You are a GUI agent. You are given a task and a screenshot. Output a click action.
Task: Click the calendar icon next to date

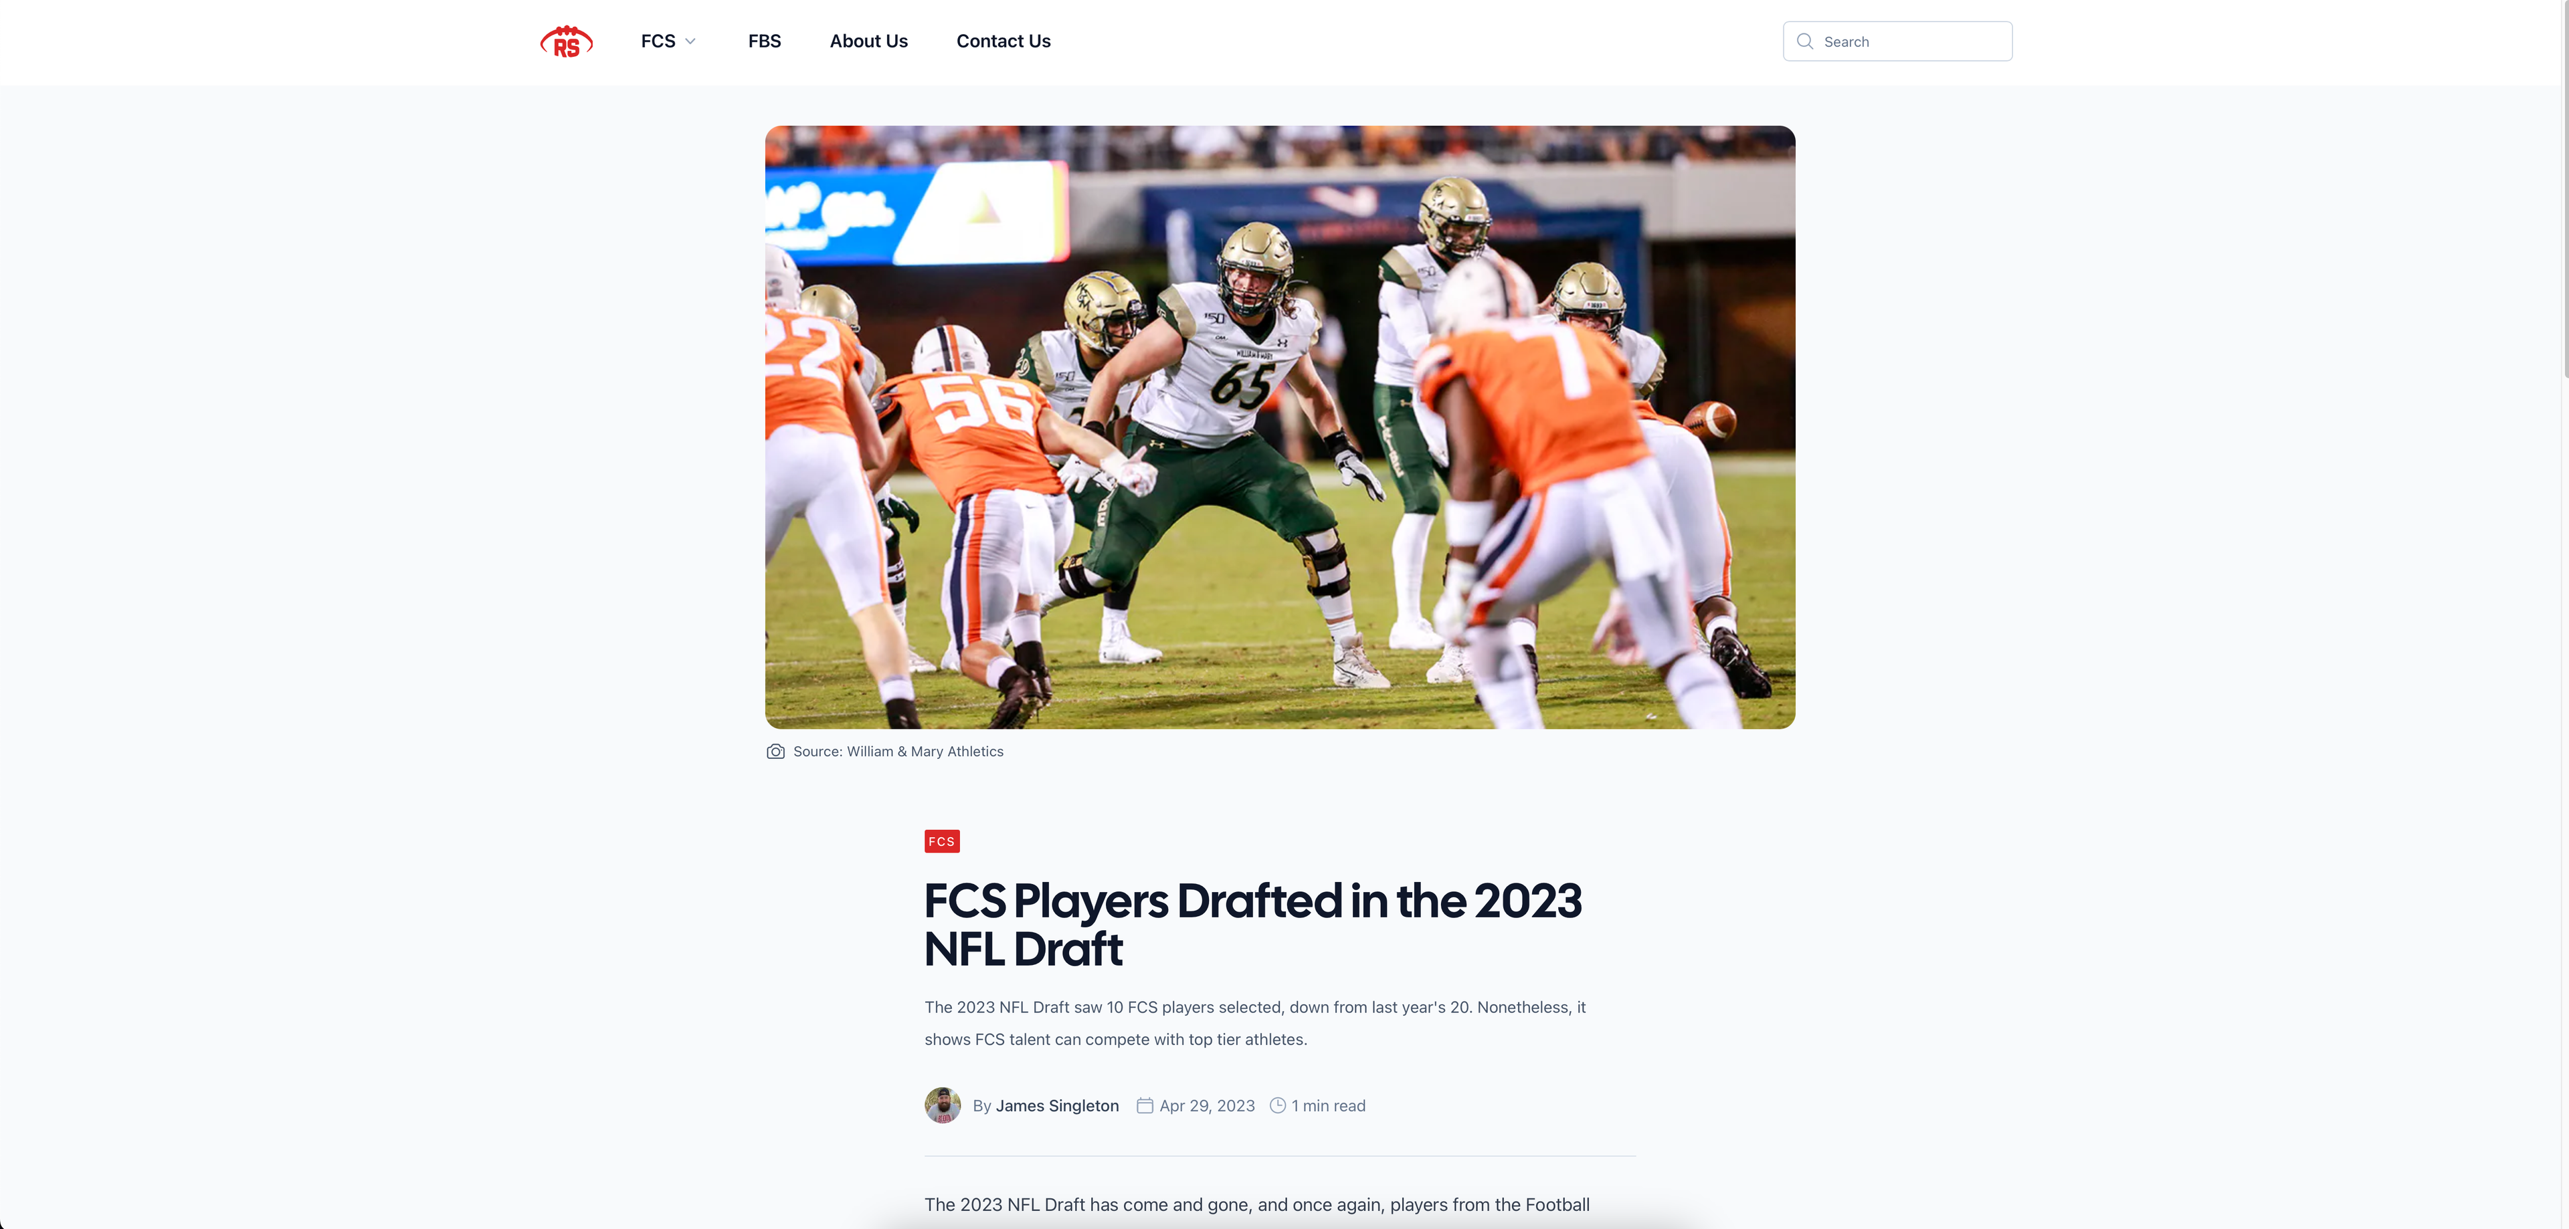pyautogui.click(x=1145, y=1105)
